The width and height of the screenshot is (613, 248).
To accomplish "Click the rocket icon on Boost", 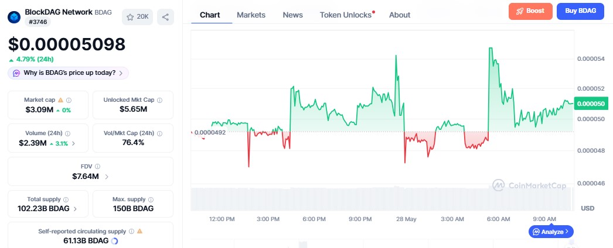I will [x=520, y=11].
